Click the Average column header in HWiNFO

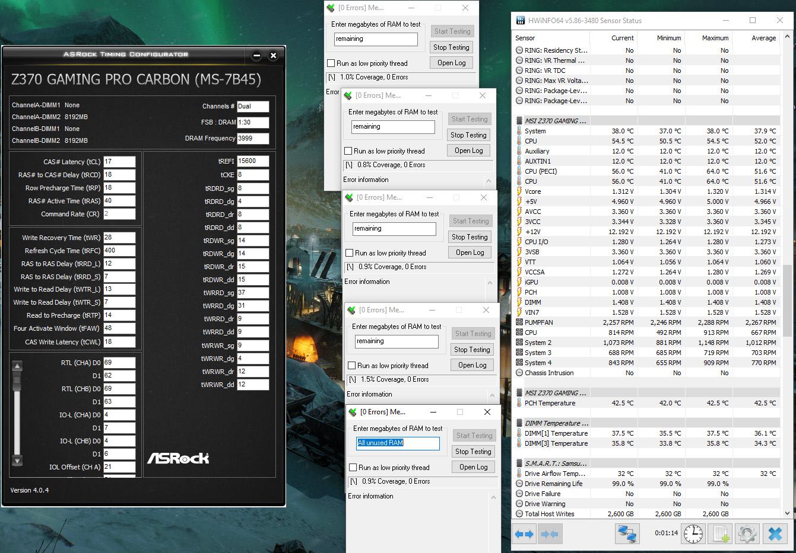pyautogui.click(x=756, y=38)
